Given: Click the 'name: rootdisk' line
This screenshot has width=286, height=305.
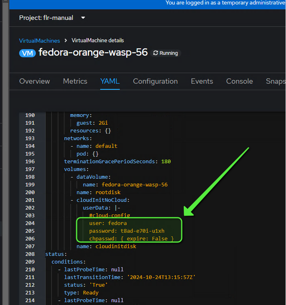Looking at the screenshot, I should coord(99,193).
